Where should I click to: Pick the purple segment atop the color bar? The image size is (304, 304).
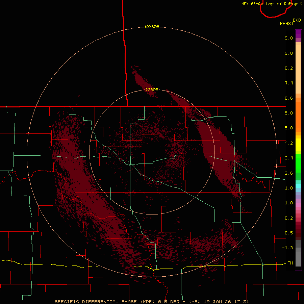(x=298, y=34)
